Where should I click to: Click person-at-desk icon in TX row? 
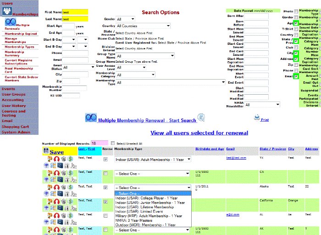[73, 166]
